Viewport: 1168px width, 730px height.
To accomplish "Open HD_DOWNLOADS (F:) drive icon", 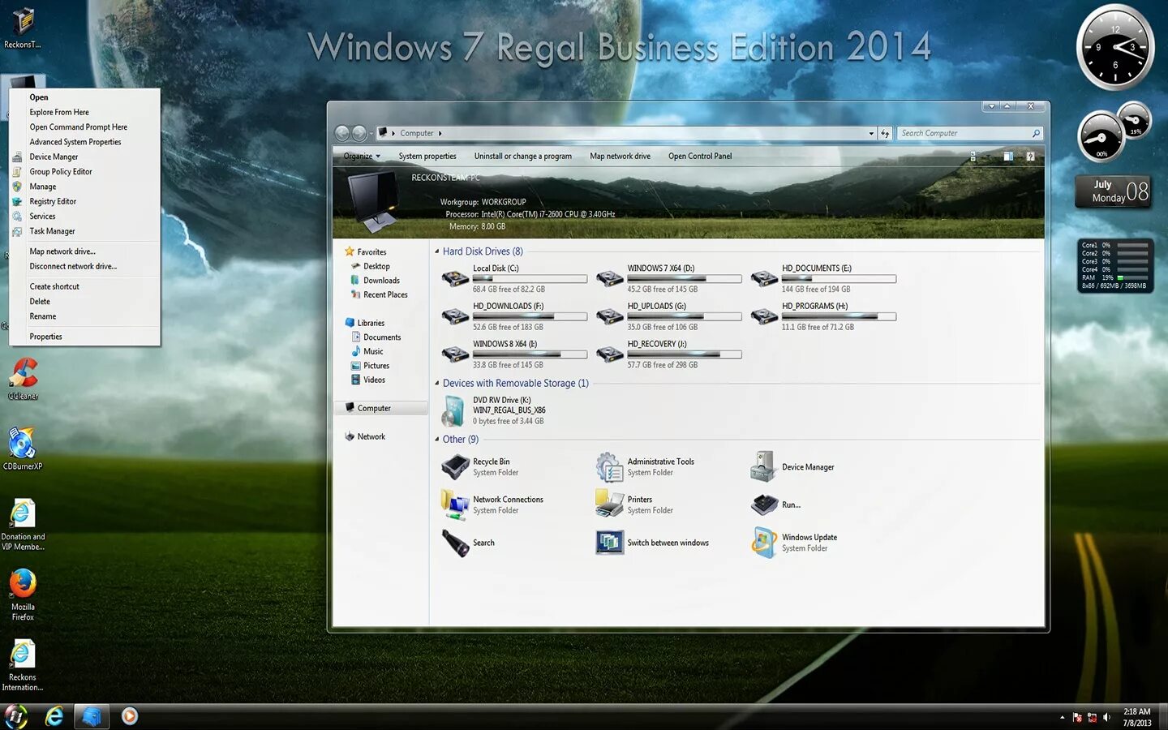I will pyautogui.click(x=455, y=316).
